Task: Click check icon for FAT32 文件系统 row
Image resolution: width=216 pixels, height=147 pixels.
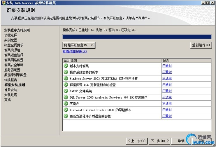Action: click(x=66, y=91)
